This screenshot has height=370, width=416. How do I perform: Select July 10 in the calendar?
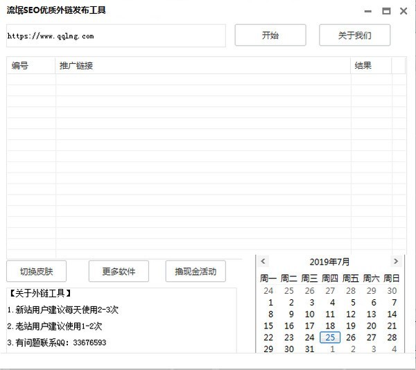click(x=309, y=314)
